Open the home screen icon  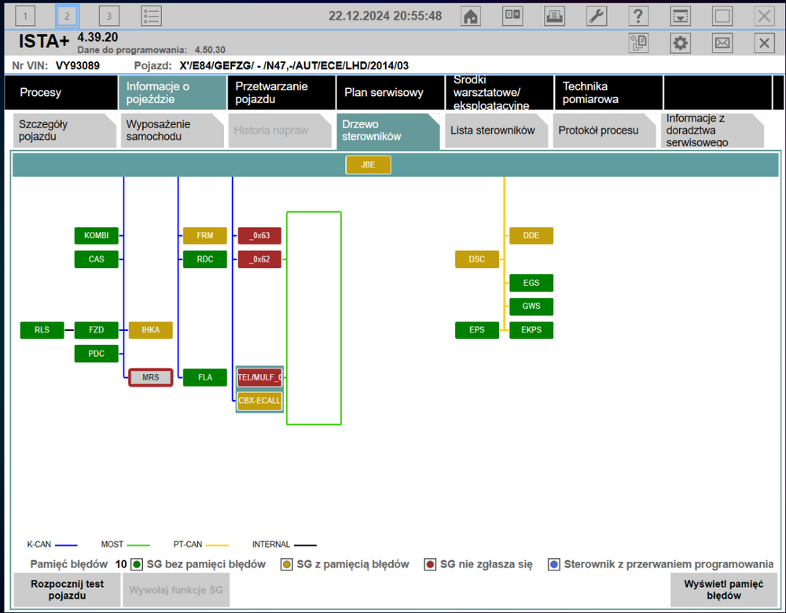[x=470, y=16]
